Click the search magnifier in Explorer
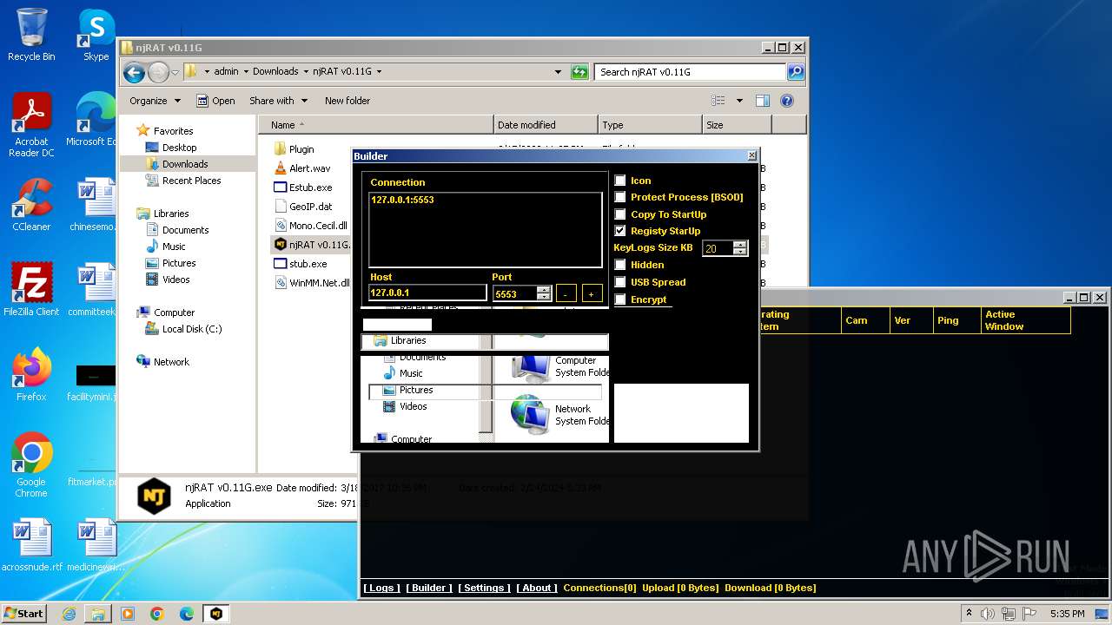 795,72
